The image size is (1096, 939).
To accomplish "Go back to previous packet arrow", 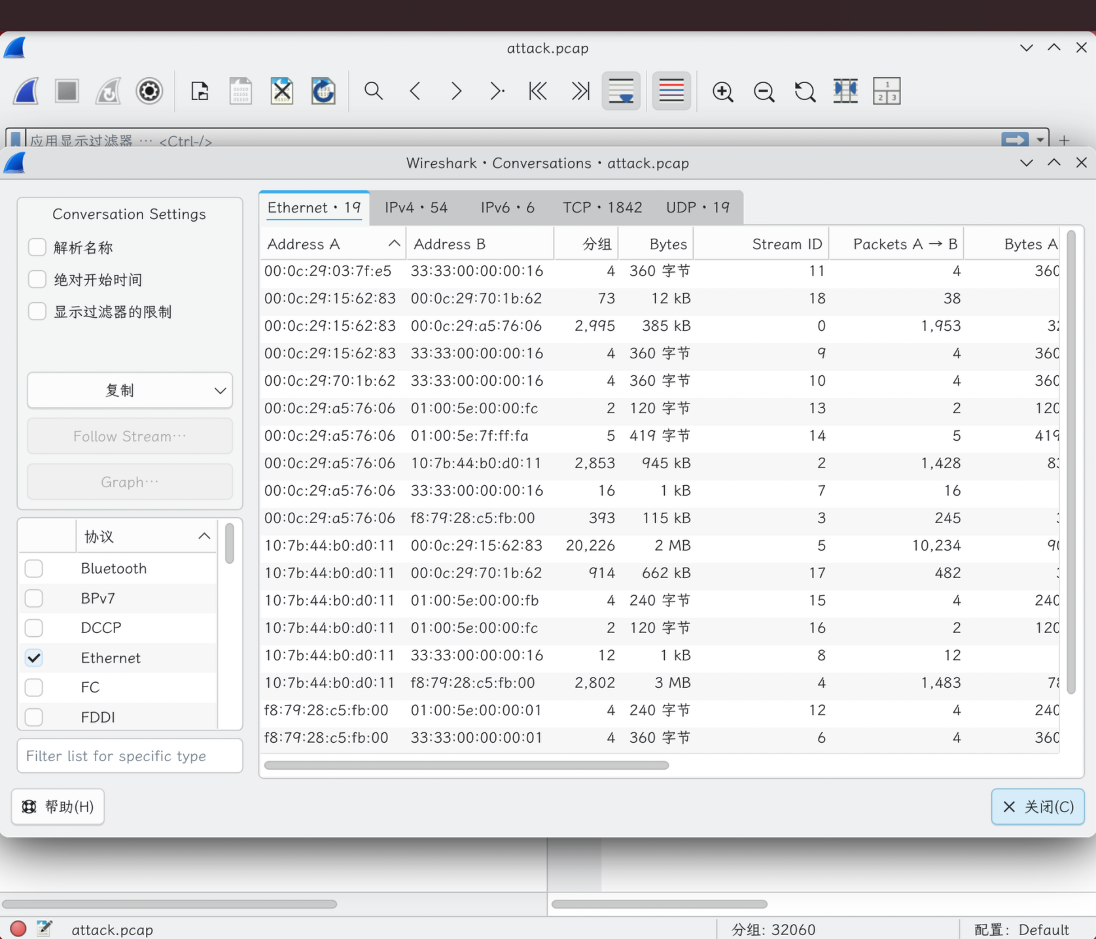I will (415, 91).
